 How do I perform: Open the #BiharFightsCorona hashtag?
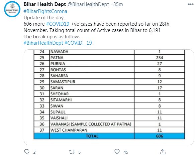(x=45, y=11)
